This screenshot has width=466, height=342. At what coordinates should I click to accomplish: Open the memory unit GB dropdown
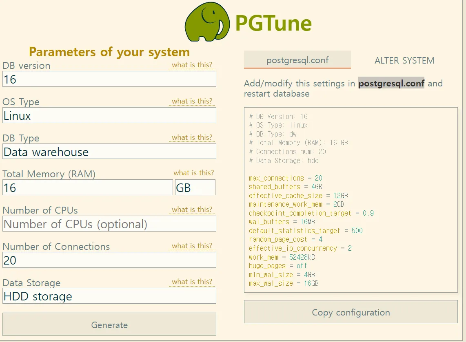(x=195, y=188)
